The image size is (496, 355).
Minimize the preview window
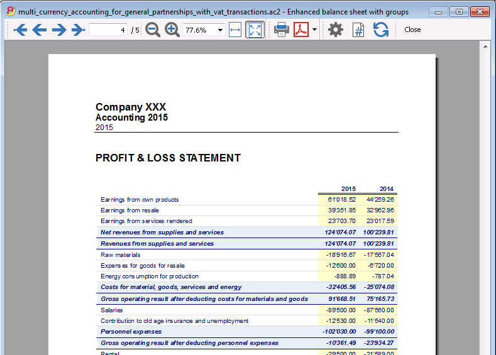pos(438,12)
